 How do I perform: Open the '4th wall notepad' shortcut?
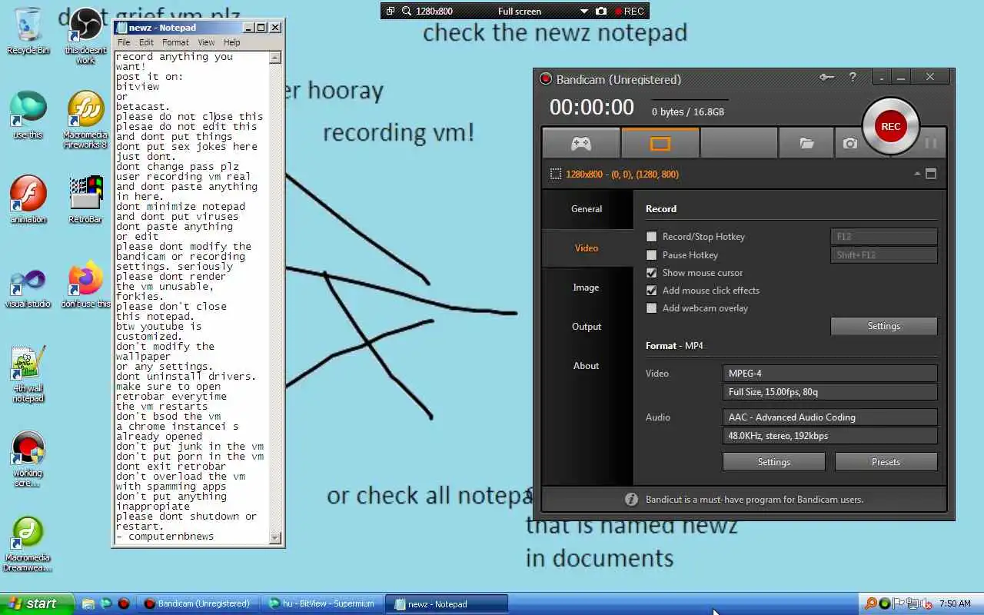(x=28, y=374)
